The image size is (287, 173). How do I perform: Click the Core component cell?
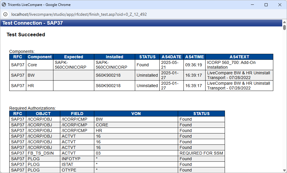click(x=40, y=65)
